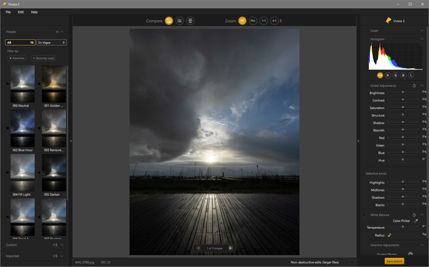Set zoom to 2:1

click(274, 21)
